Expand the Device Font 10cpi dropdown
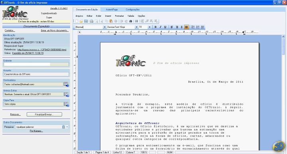The width and height of the screenshot is (287, 154). coord(136,27)
